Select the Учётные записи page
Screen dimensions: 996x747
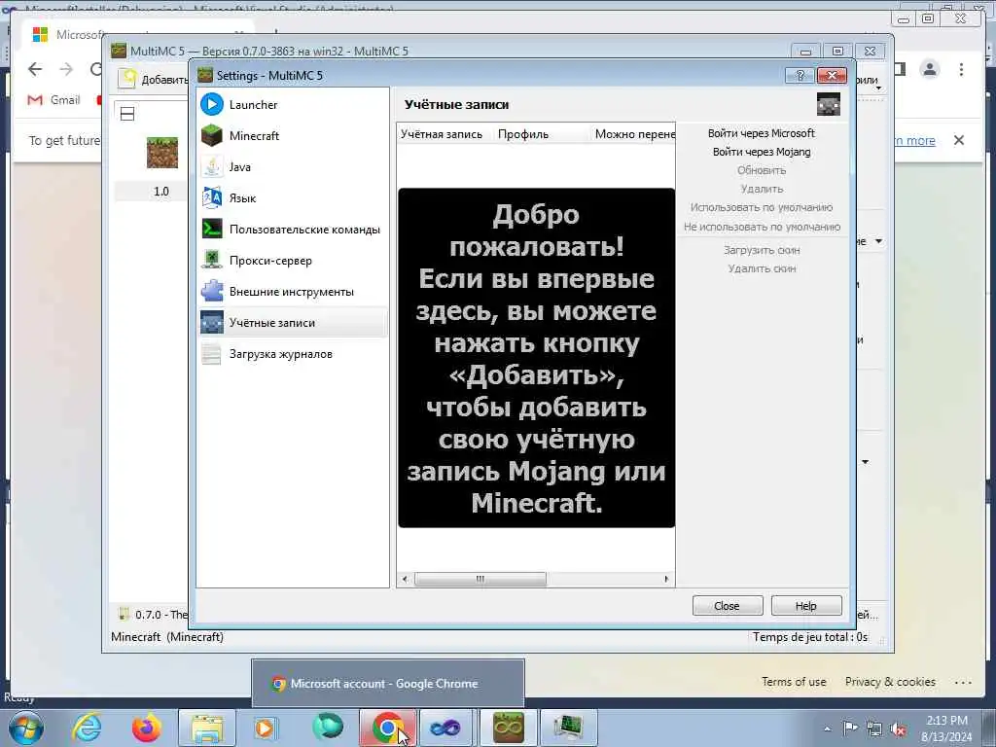(292, 322)
